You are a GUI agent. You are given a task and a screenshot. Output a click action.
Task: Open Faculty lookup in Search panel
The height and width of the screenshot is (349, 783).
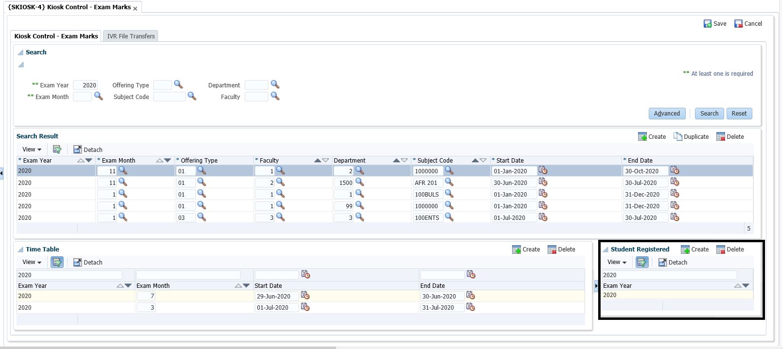click(x=275, y=96)
